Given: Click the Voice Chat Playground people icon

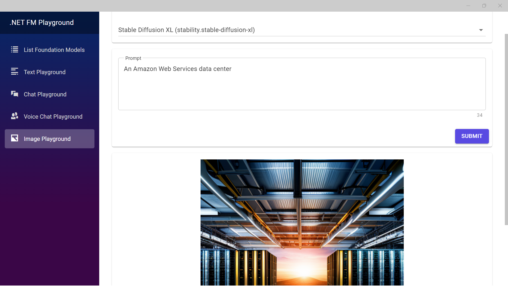Looking at the screenshot, I should tap(14, 116).
